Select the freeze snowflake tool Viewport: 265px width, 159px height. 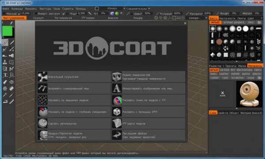pos(5,88)
